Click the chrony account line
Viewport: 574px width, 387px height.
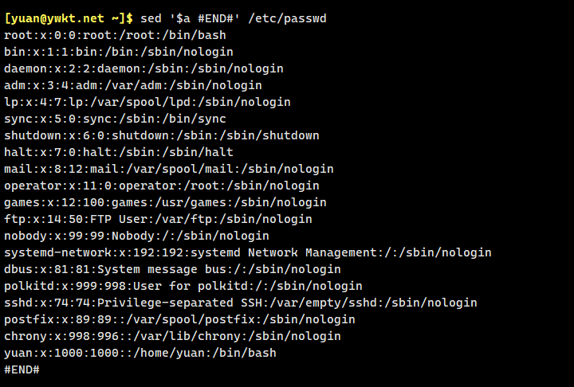(x=172, y=336)
